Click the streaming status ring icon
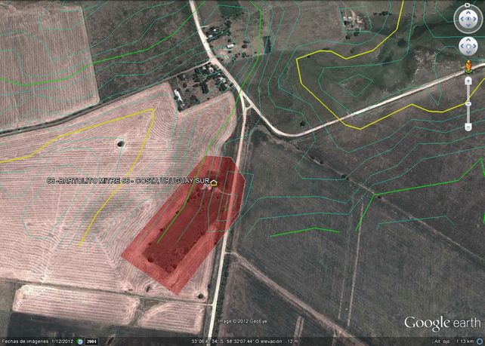 tap(480, 341)
